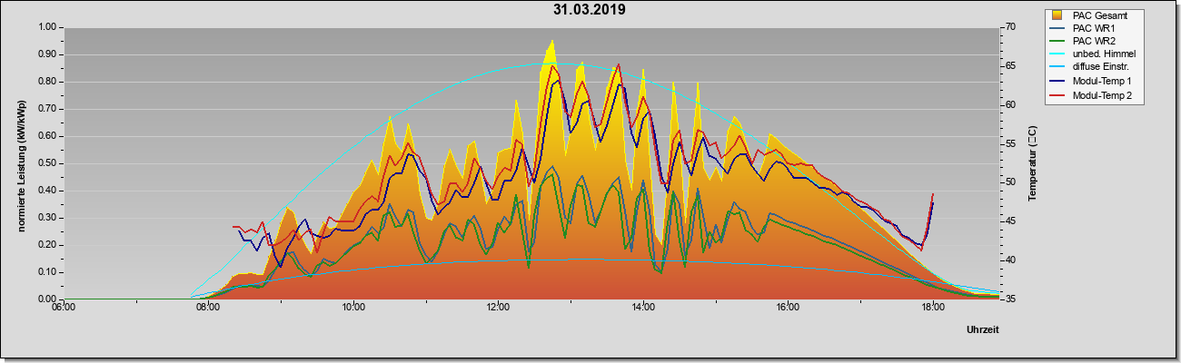
Task: Select the diffuse Einstr. legend label
Action: 1103,68
